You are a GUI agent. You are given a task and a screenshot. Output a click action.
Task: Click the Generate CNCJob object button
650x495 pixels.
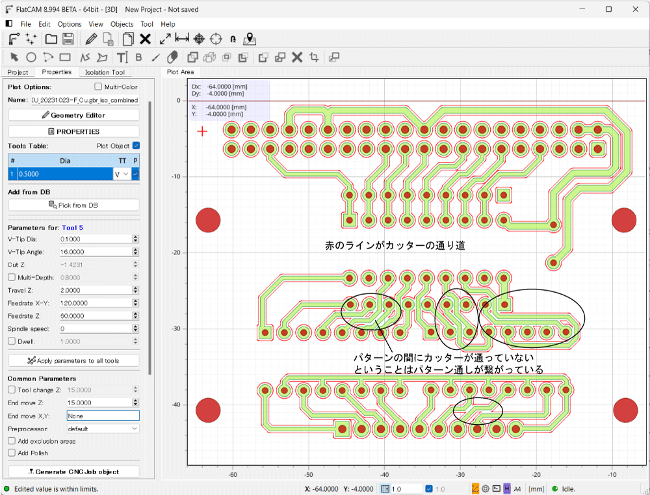(73, 472)
